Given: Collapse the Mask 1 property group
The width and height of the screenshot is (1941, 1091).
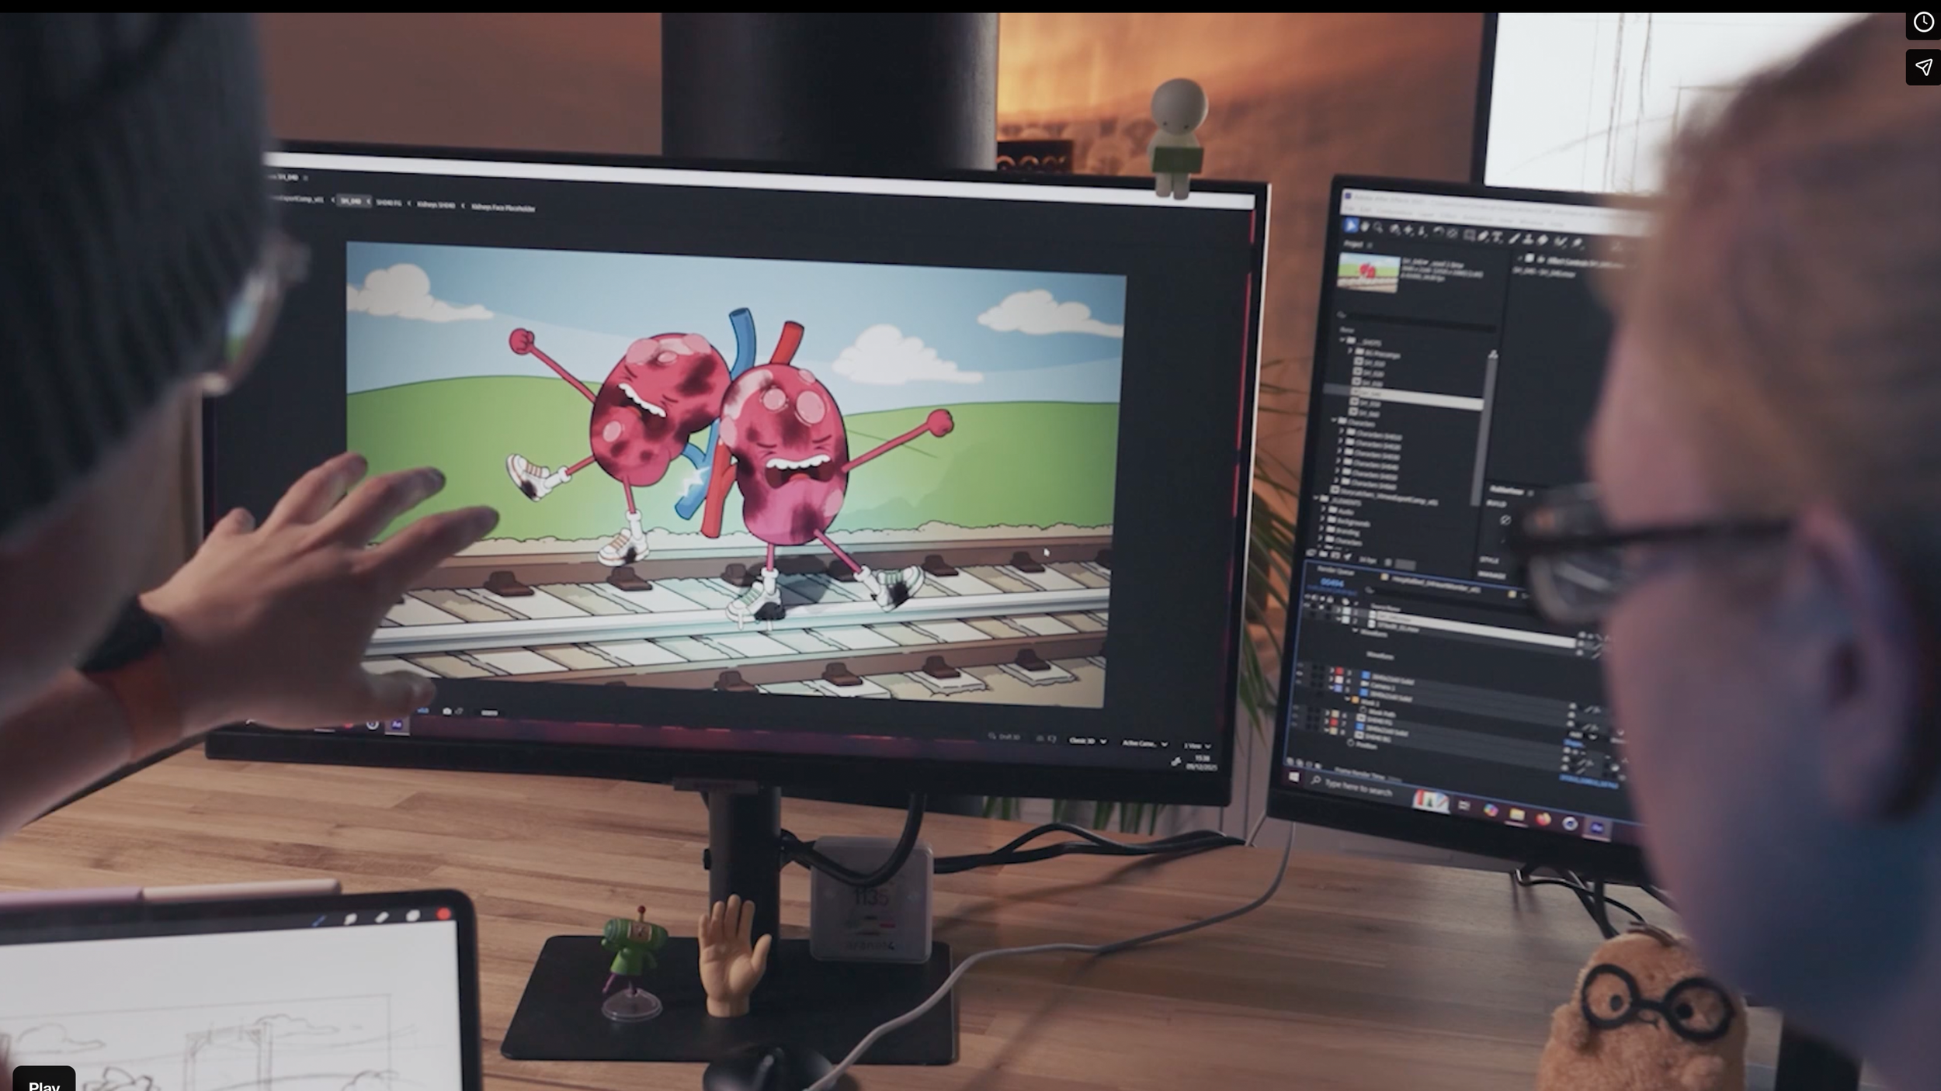Looking at the screenshot, I should [1348, 698].
